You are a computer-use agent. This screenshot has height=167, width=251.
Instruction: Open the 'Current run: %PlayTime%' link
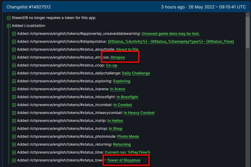tap(127, 152)
